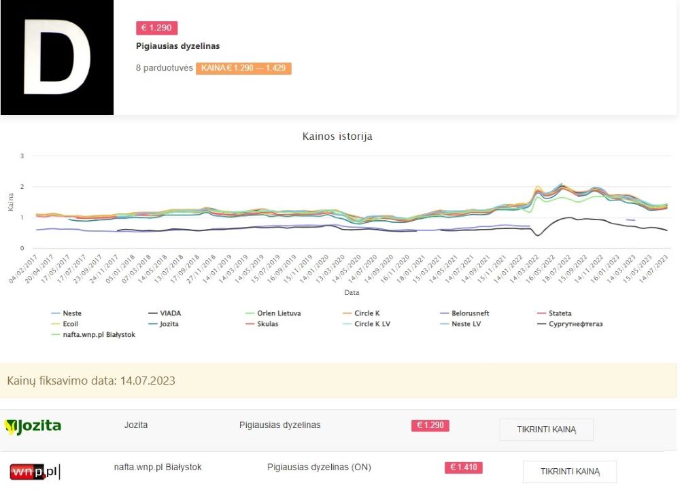Toggle the Сургутнефтегаз legend series
680x494 pixels.
(570, 324)
